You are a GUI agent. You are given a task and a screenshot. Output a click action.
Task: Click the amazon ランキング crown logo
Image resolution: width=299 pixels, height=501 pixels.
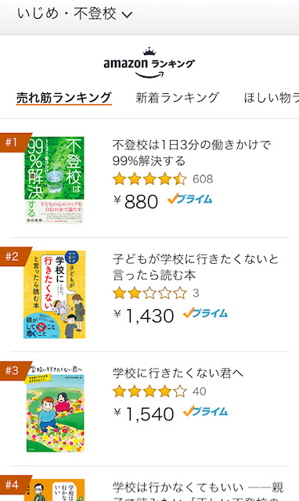coord(149,63)
